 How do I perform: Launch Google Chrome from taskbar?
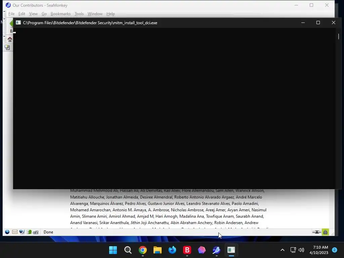[x=142, y=250]
